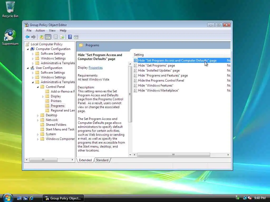270x202 pixels.
Task: Open the View menu
Action: [52, 31]
